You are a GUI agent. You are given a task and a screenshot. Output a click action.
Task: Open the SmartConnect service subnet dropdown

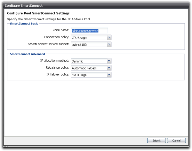91,44
